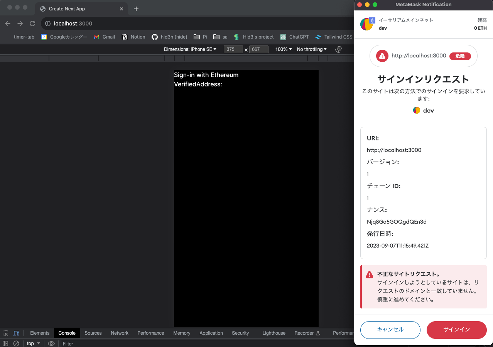Click the browser back arrow
This screenshot has height=347, width=493.
pyautogui.click(x=8, y=24)
